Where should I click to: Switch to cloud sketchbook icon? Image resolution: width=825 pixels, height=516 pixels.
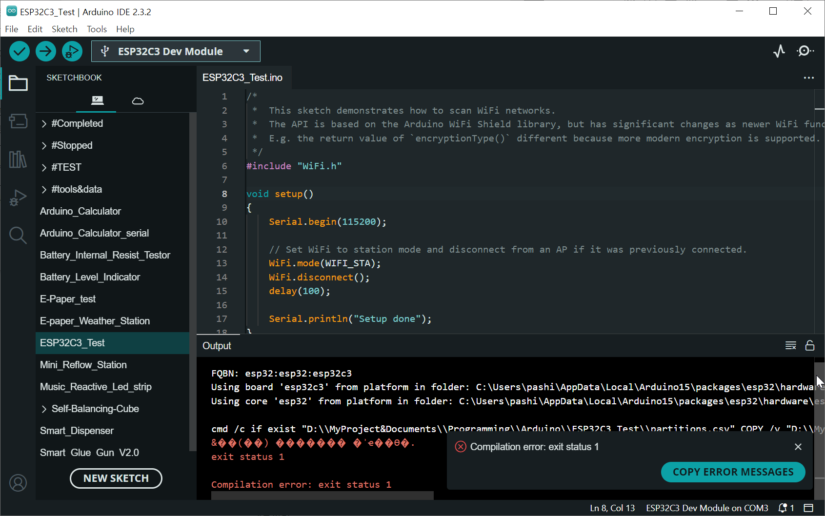click(138, 101)
